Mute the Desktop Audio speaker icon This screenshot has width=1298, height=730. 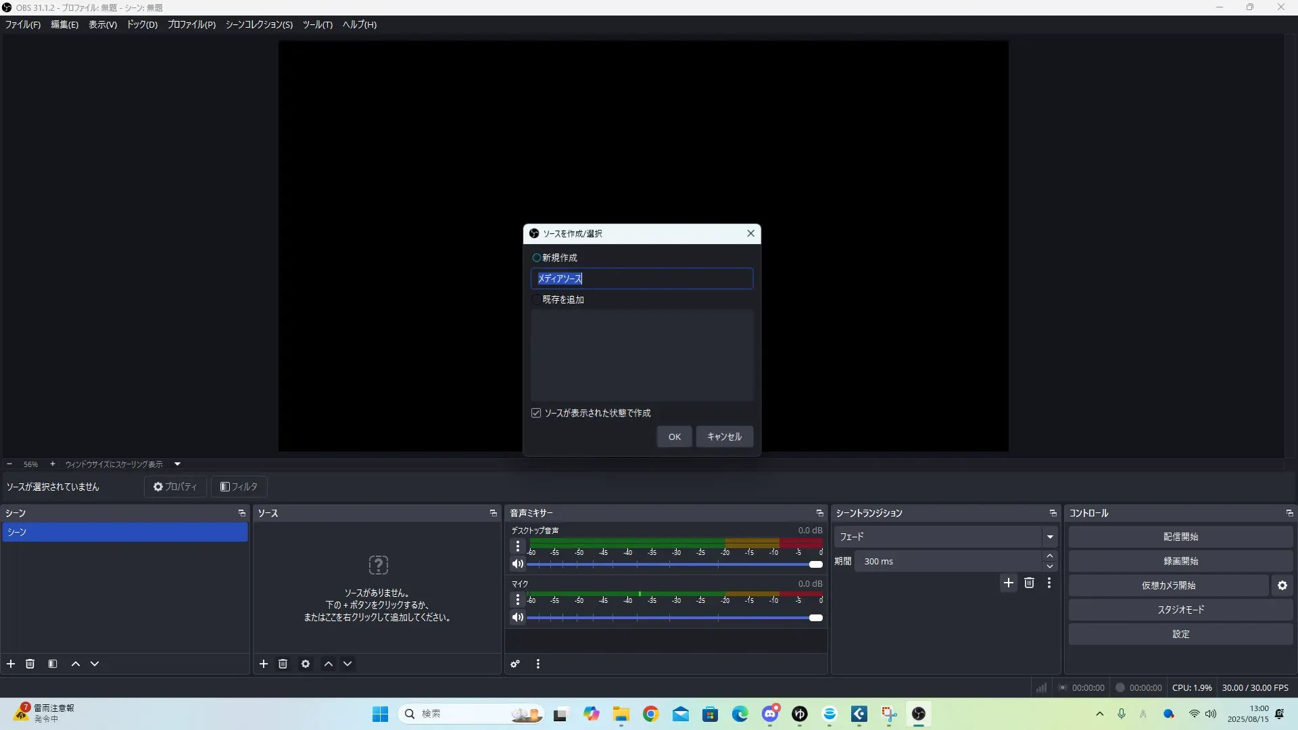518,564
